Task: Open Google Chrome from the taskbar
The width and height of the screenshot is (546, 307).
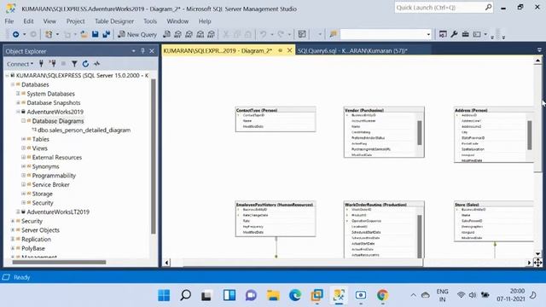Action: click(382, 295)
